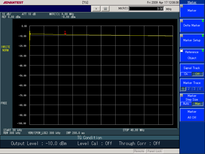Viewport: 205px width, 154px height.
Task: Turn Signal Track On
Action: point(186,74)
